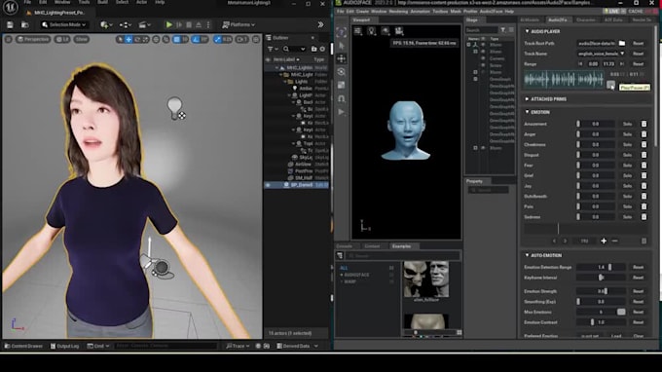The image size is (662, 372).
Task: Open the Actor menu in Unreal
Action: tap(141, 2)
